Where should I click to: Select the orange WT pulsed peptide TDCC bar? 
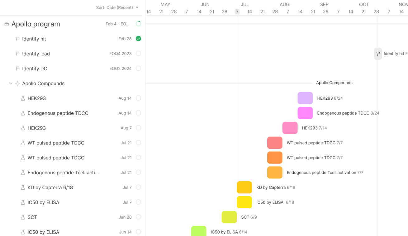pos(275,158)
